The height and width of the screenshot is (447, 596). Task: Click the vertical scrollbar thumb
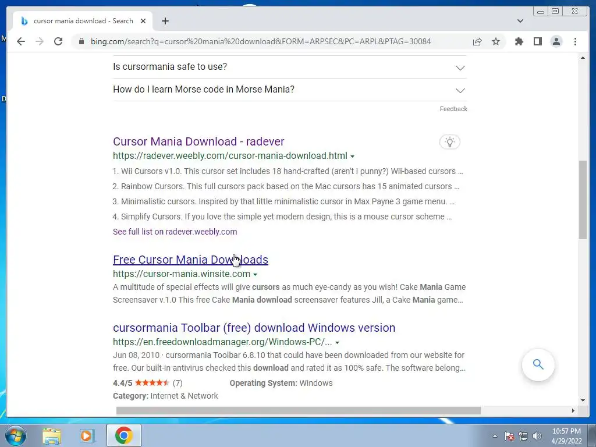[x=583, y=200]
